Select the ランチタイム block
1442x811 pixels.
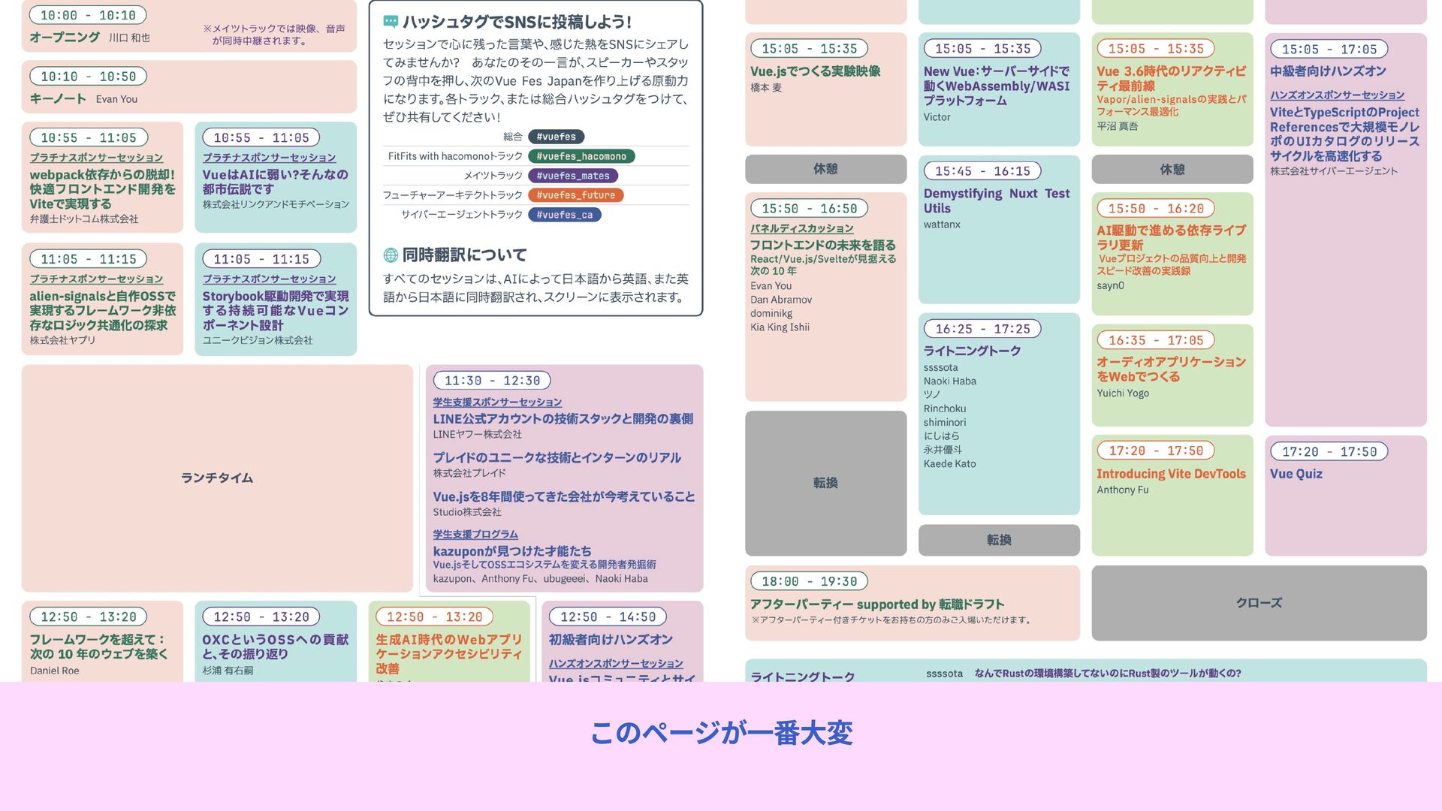tap(217, 478)
